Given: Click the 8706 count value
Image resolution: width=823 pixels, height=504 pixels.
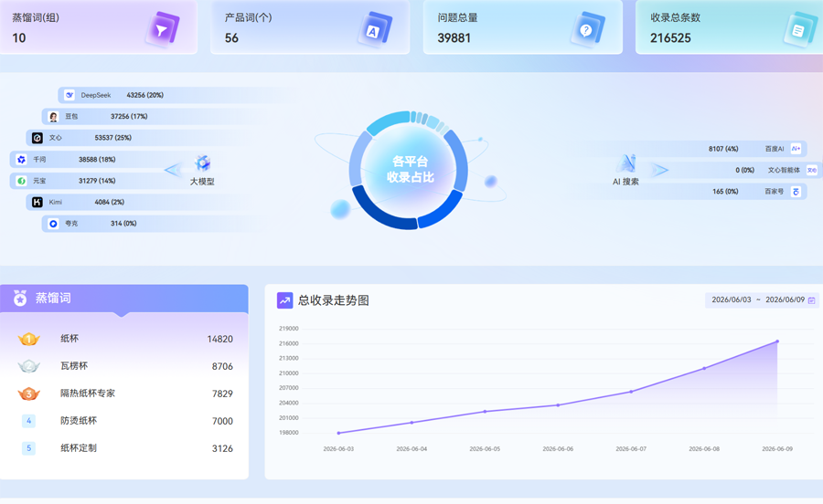Looking at the screenshot, I should point(222,366).
